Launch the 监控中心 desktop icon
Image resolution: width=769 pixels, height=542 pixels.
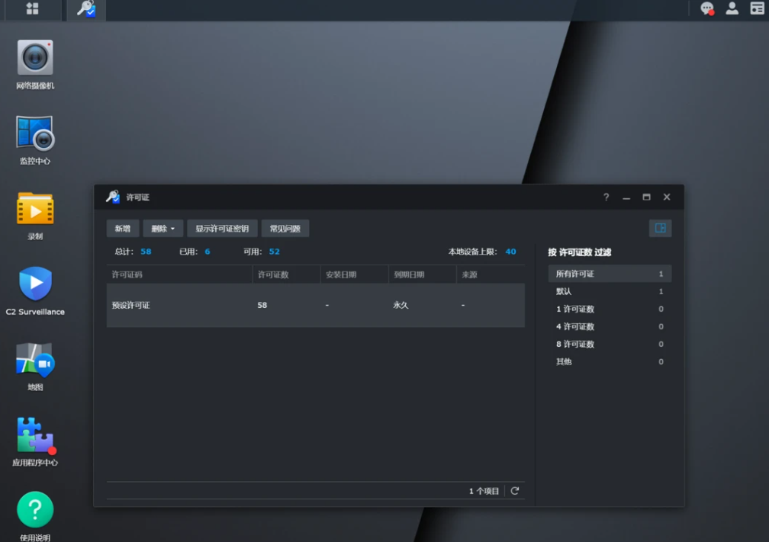tap(35, 140)
